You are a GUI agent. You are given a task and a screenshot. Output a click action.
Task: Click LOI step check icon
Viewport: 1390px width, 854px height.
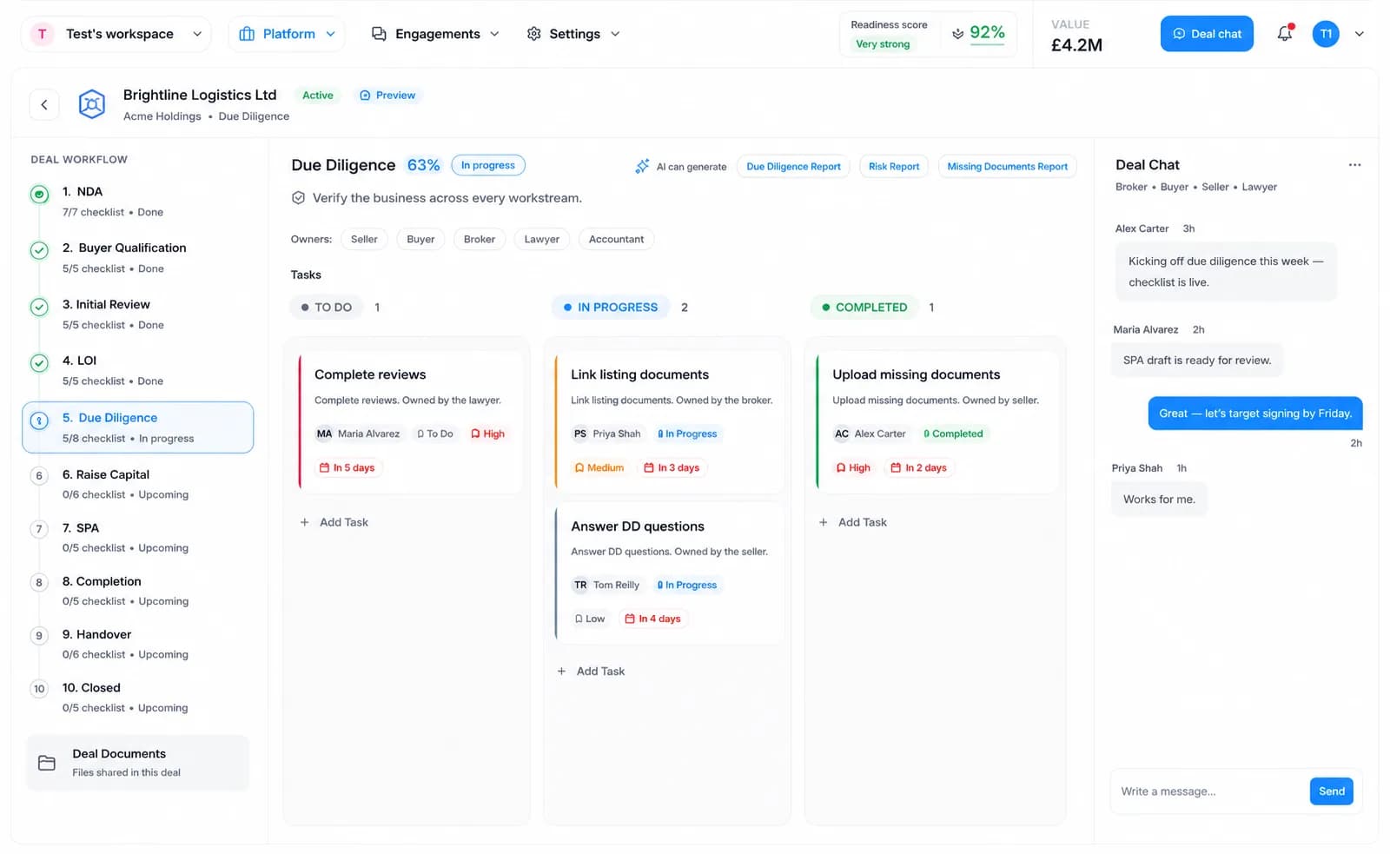pos(39,363)
